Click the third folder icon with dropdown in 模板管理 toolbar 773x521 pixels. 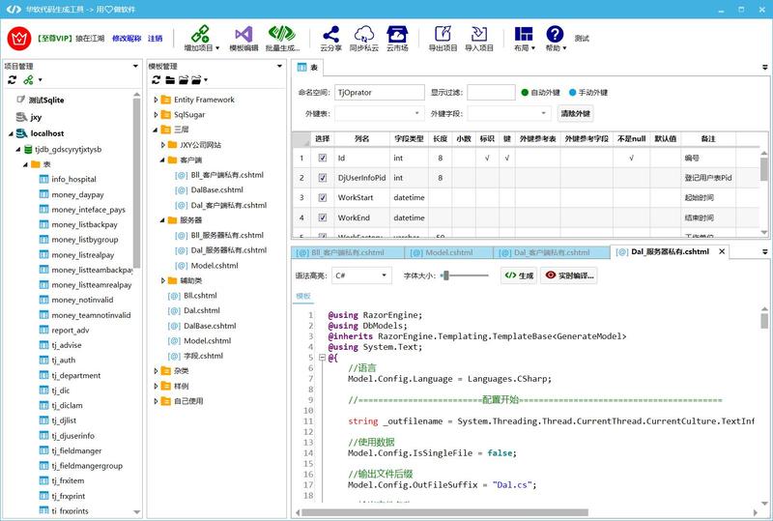pyautogui.click(x=196, y=80)
